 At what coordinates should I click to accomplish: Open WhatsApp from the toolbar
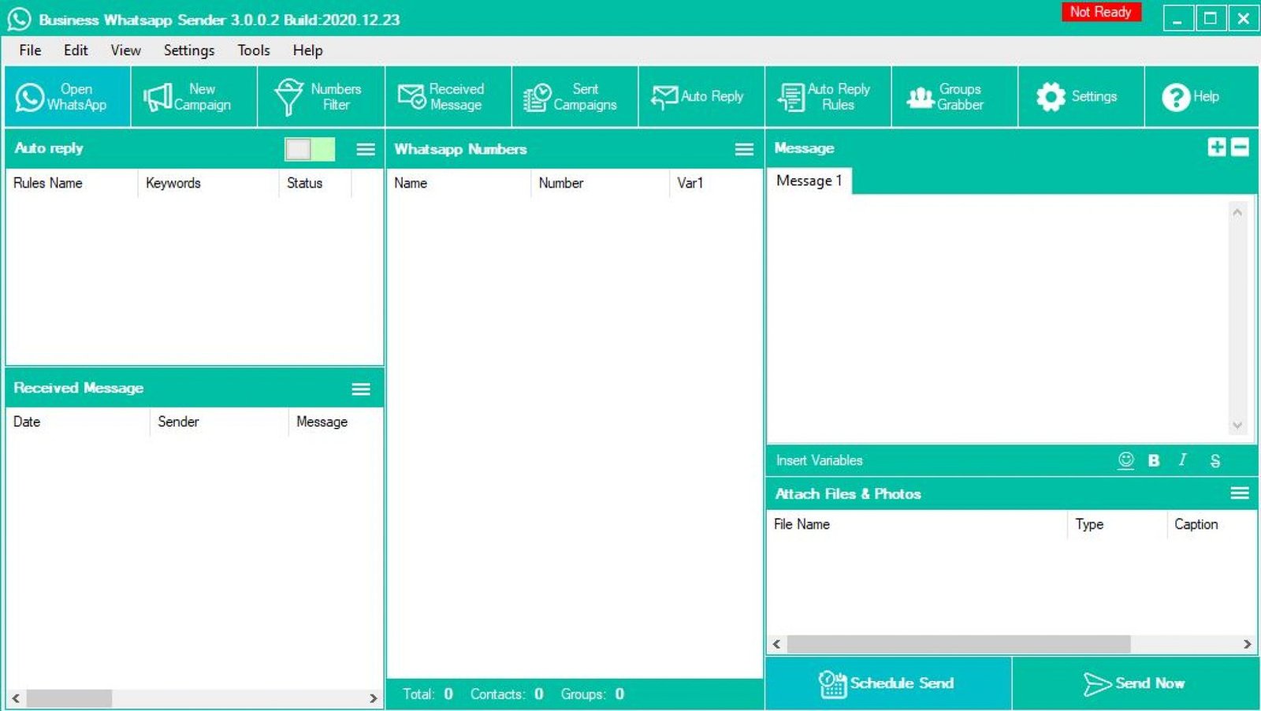pos(67,97)
